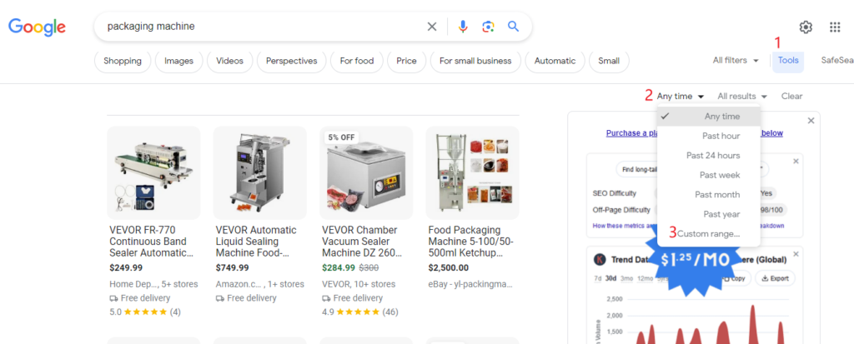Filter results by Shopping
The width and height of the screenshot is (854, 344).
tap(123, 61)
